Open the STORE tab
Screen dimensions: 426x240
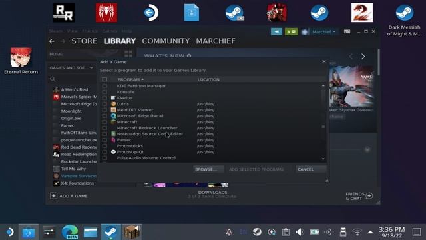coord(85,41)
